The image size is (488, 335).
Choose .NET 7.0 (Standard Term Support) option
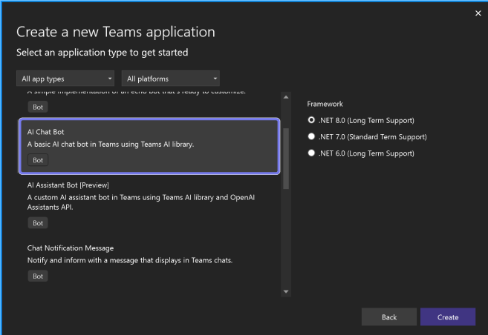312,137
